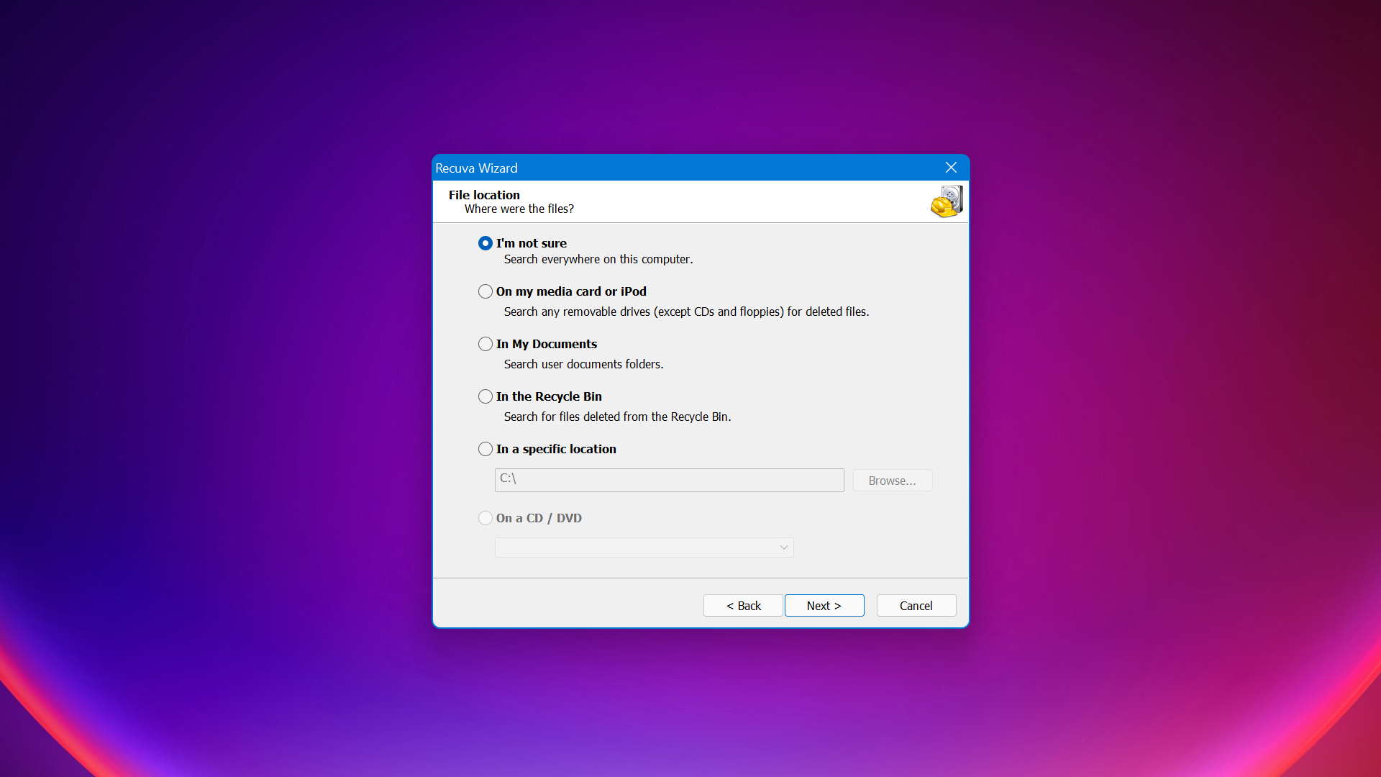The height and width of the screenshot is (777, 1381).
Task: Click the Recuva hard hat drive icon
Action: coord(947,201)
